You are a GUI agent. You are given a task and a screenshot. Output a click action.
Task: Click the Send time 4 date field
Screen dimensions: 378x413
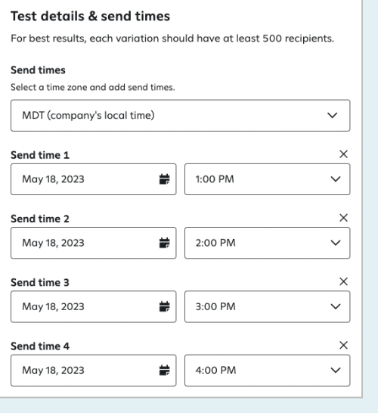click(94, 371)
